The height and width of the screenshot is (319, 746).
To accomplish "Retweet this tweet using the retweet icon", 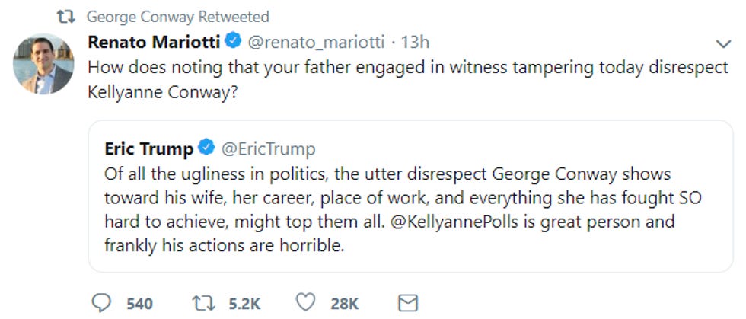I will click(x=203, y=303).
